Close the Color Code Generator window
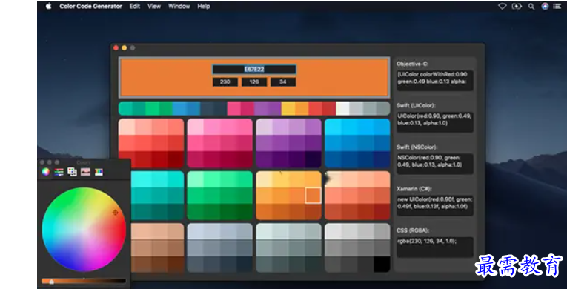Viewport: 567px width, 289px height. pos(116,47)
